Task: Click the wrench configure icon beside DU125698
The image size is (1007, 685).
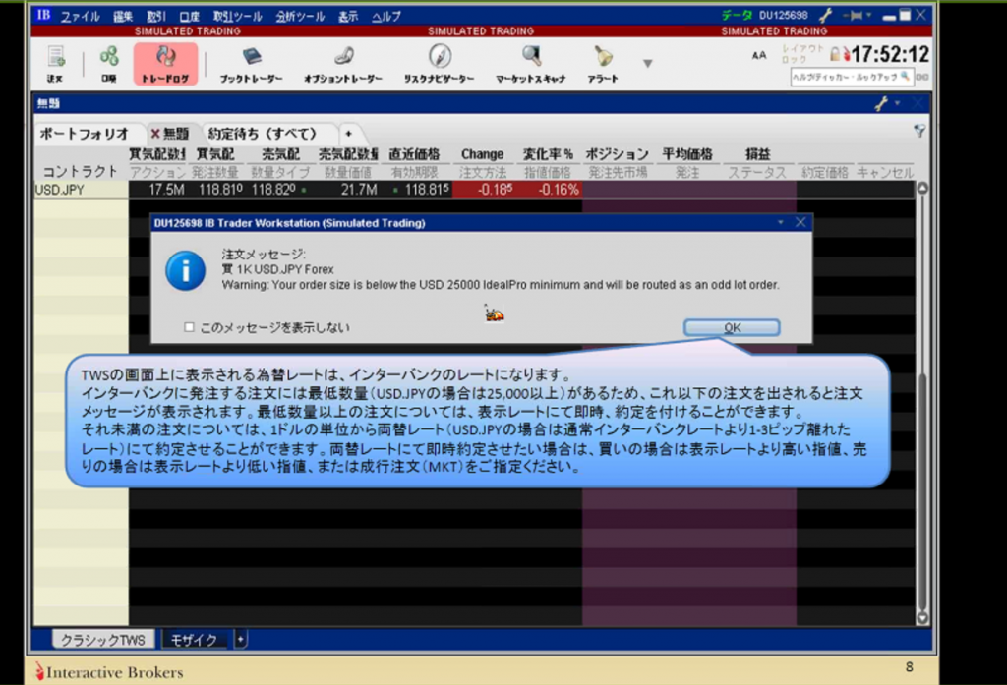Action: click(x=825, y=15)
